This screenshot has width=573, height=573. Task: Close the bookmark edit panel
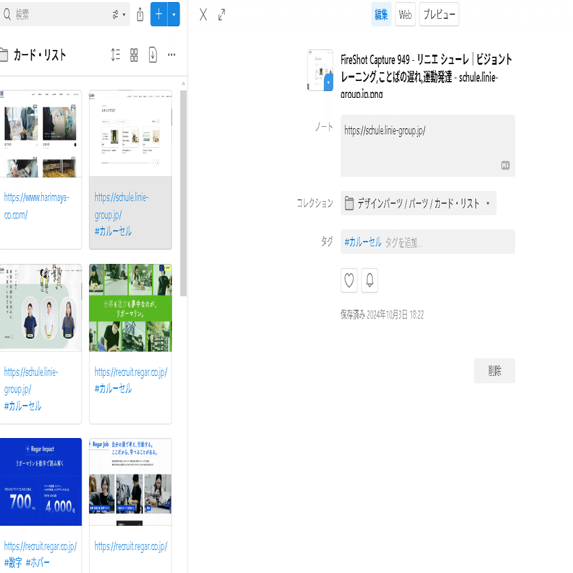point(203,15)
